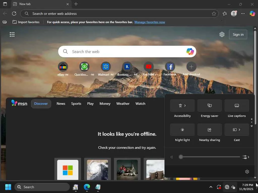
Task: Open the Tab actions menu icon
Action: click(x=5, y=4)
